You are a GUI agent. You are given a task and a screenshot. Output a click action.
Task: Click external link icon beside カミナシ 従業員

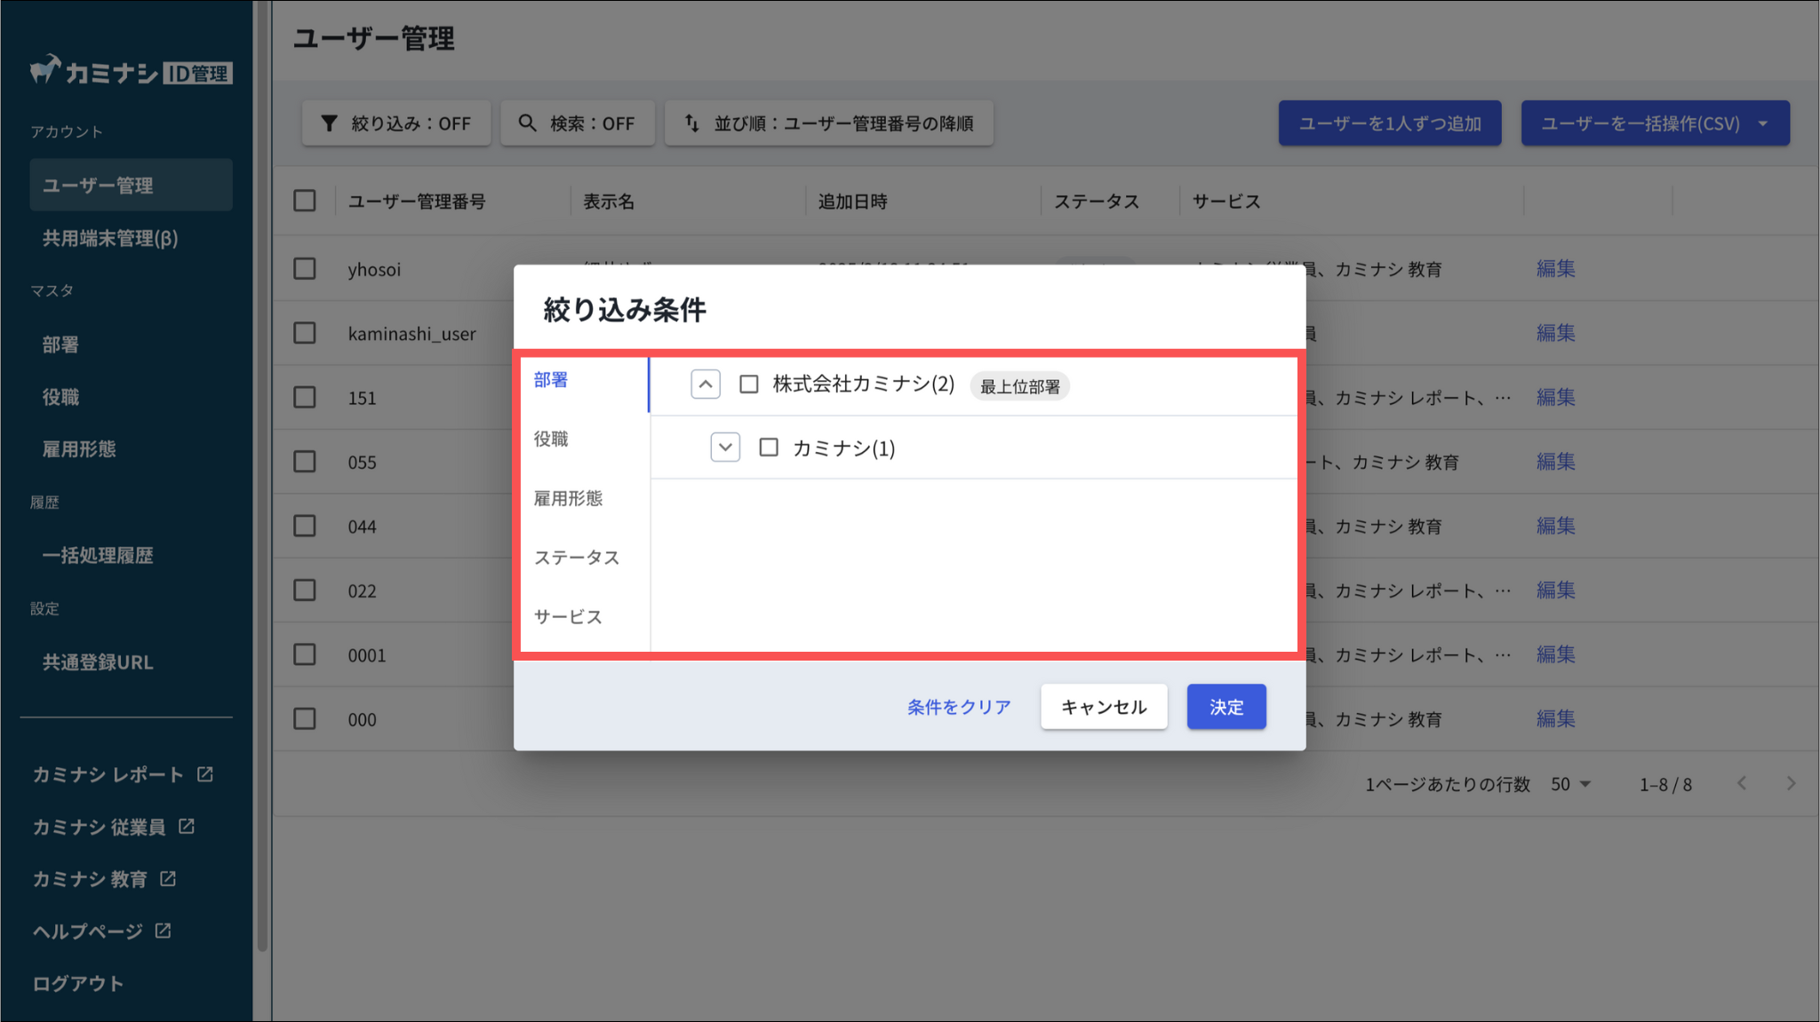pos(187,827)
